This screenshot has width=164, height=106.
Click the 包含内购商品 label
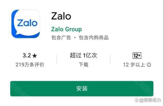94,37
